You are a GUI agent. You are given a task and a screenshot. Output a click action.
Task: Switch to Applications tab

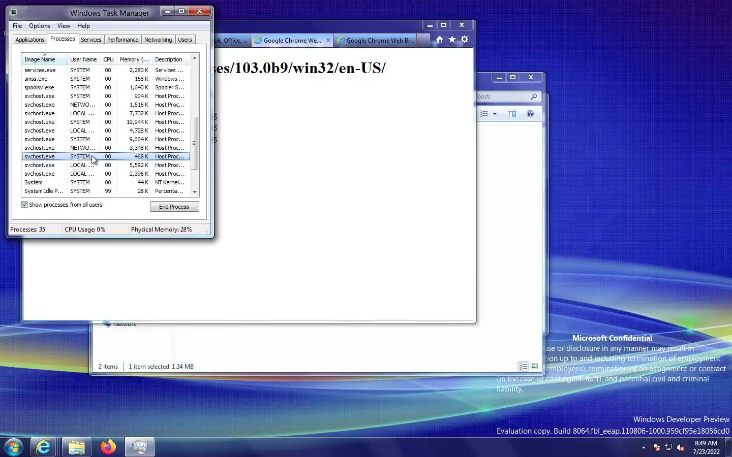[x=30, y=40]
